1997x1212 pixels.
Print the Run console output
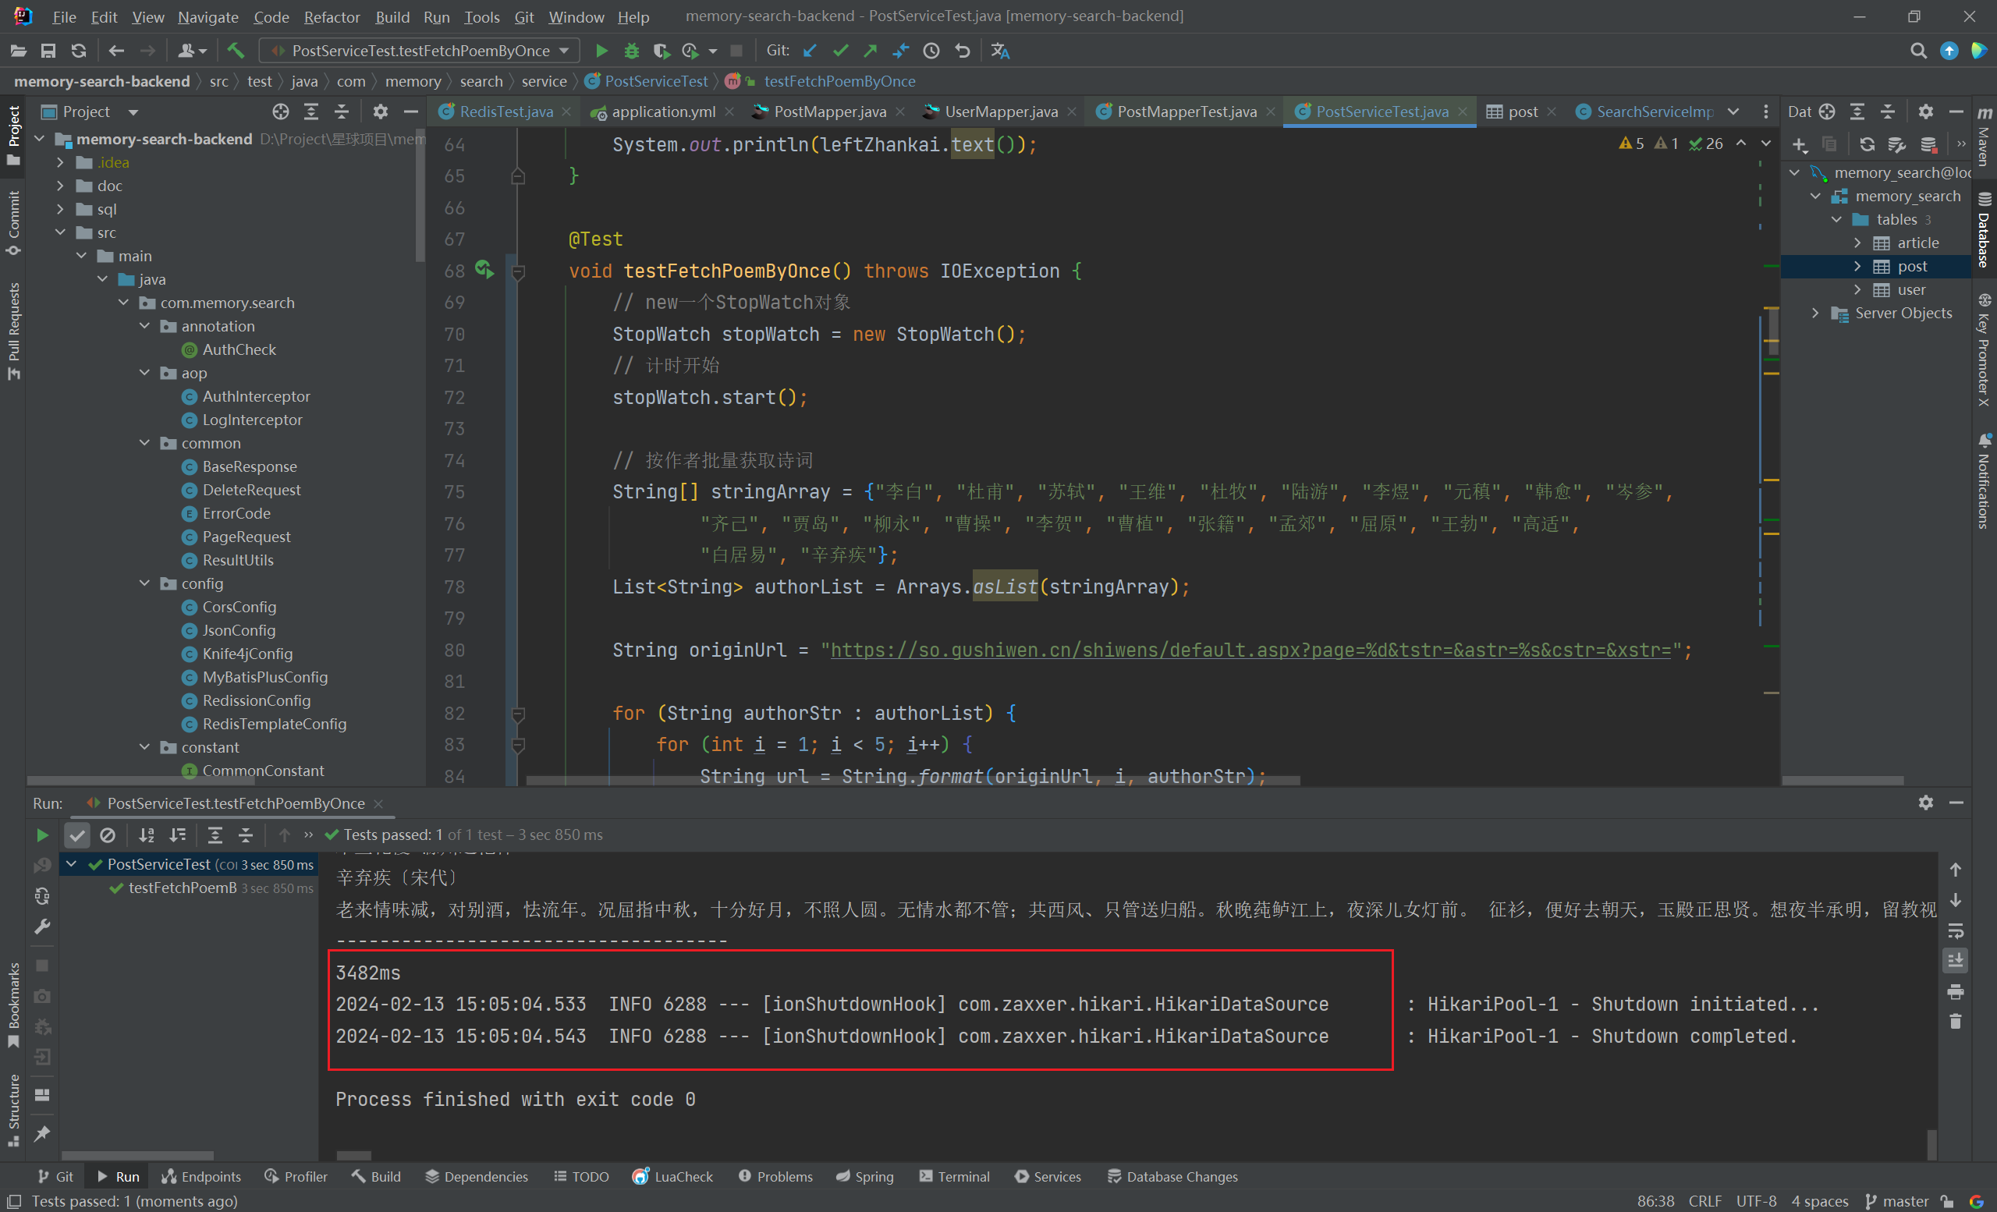[x=1955, y=991]
